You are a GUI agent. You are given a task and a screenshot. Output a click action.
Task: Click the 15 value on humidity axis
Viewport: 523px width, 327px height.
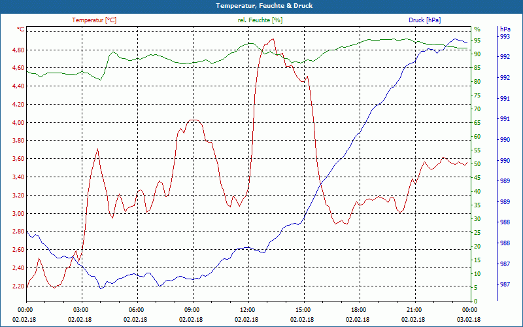(x=477, y=260)
